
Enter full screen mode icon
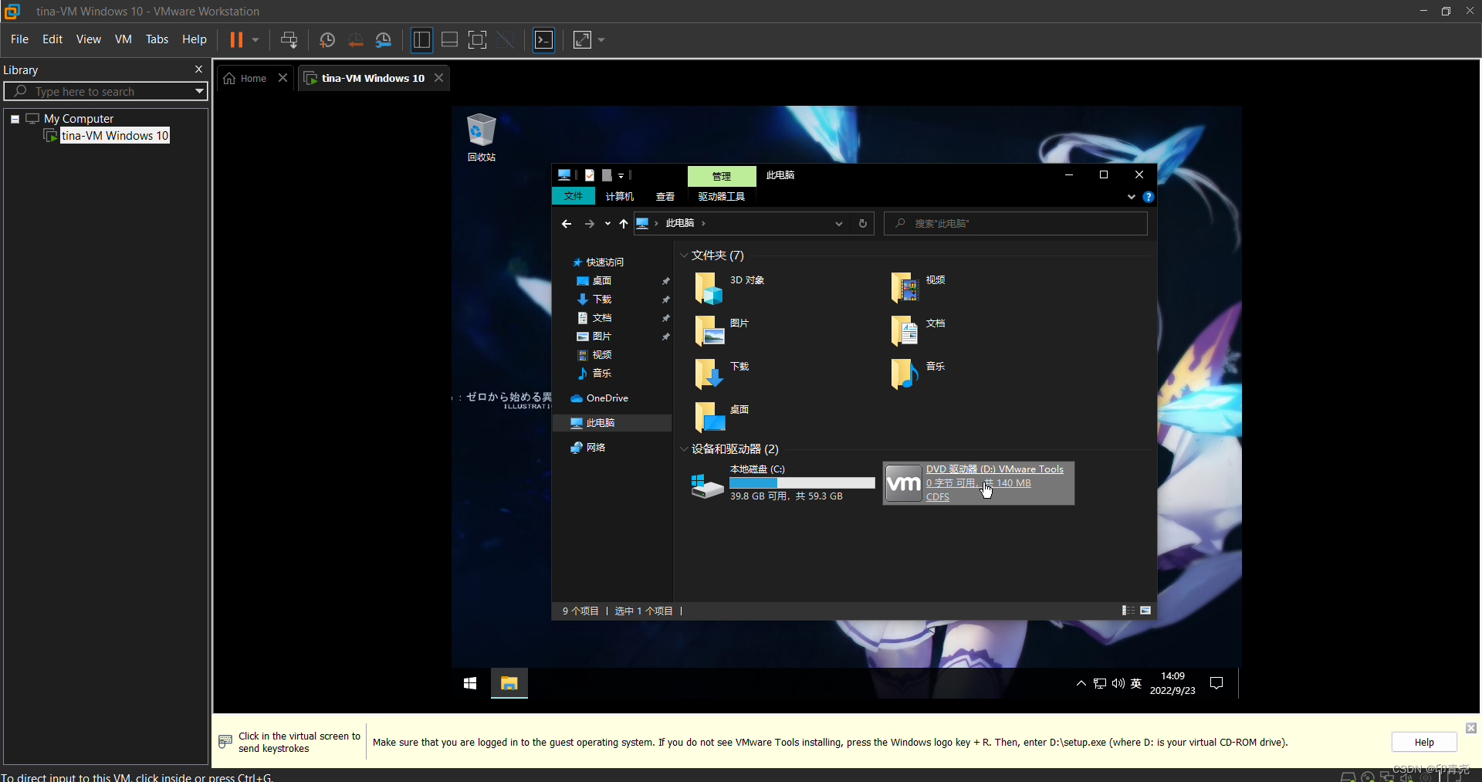pos(478,39)
